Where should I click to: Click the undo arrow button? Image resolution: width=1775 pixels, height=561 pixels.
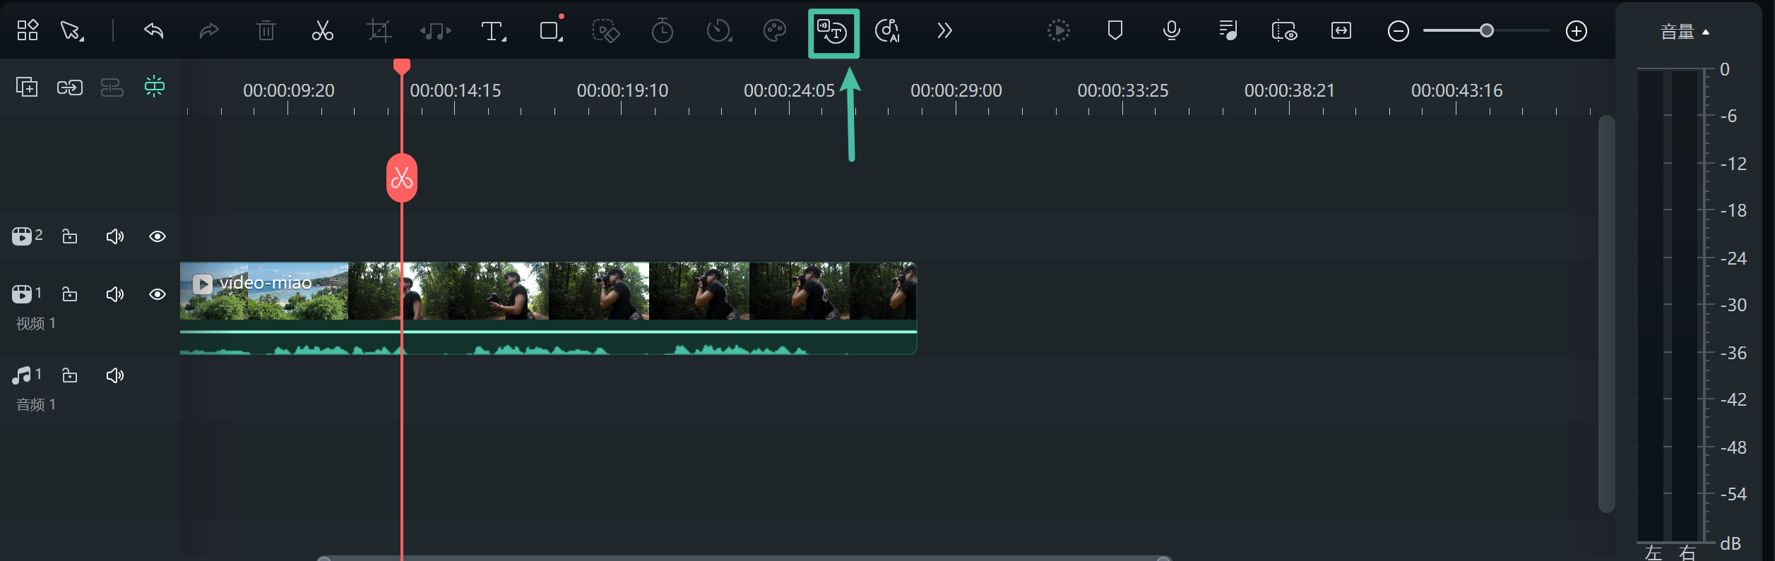[x=153, y=31]
